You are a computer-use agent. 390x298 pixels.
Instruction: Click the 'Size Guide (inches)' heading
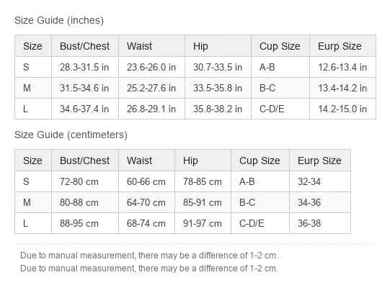tap(59, 20)
